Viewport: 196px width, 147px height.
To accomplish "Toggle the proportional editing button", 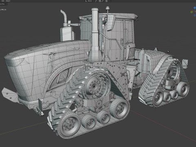I will 107,1.
